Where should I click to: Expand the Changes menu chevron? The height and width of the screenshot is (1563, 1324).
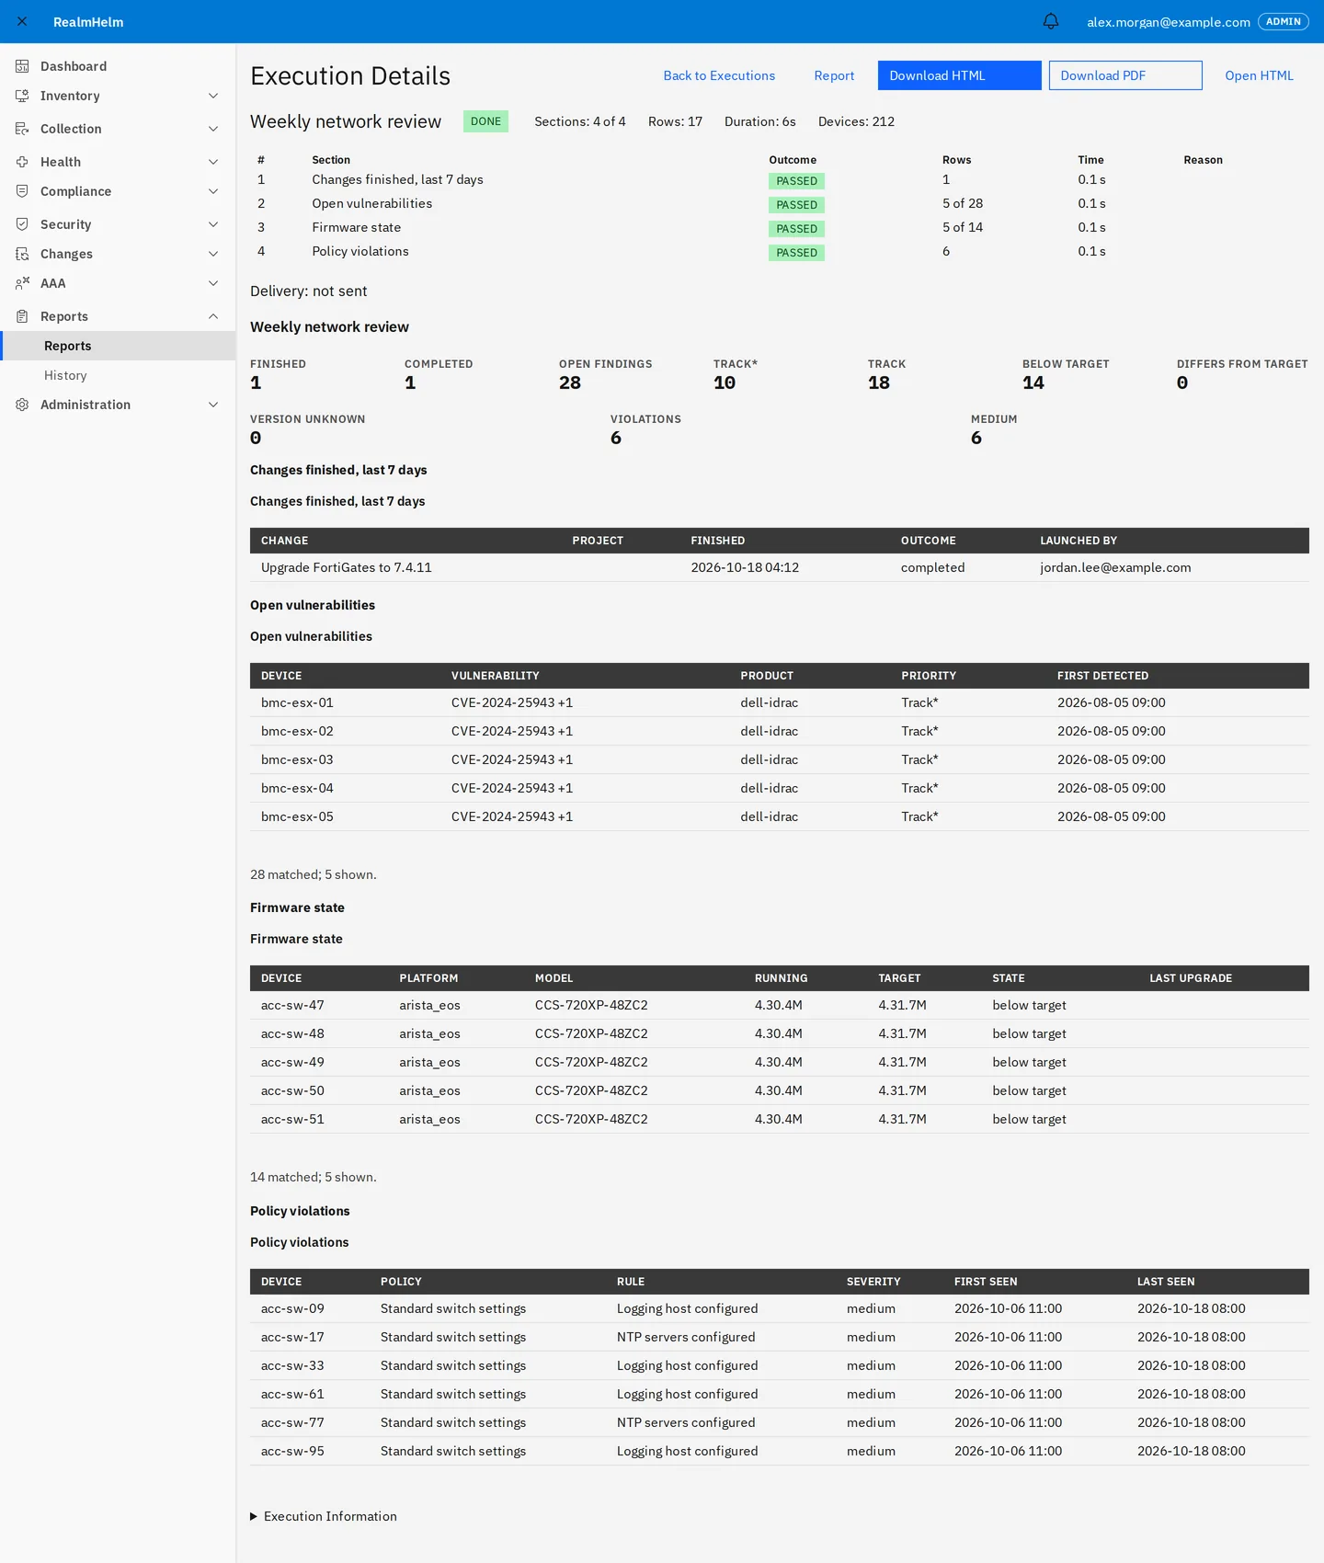pyautogui.click(x=213, y=254)
